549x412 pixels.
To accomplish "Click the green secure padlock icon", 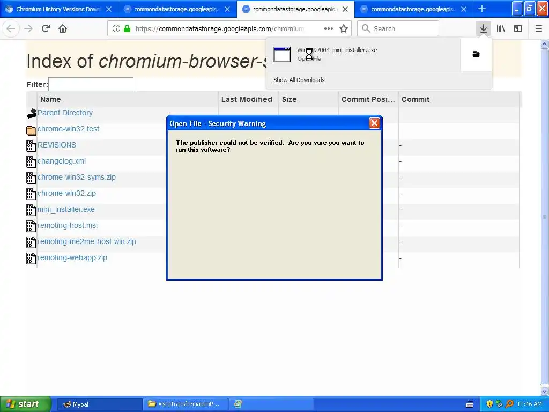I will pos(128,29).
